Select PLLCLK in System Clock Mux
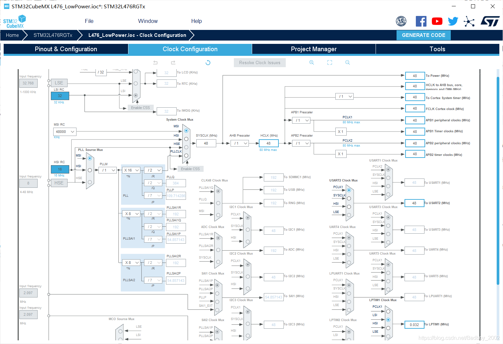The image size is (503, 344). click(186, 156)
